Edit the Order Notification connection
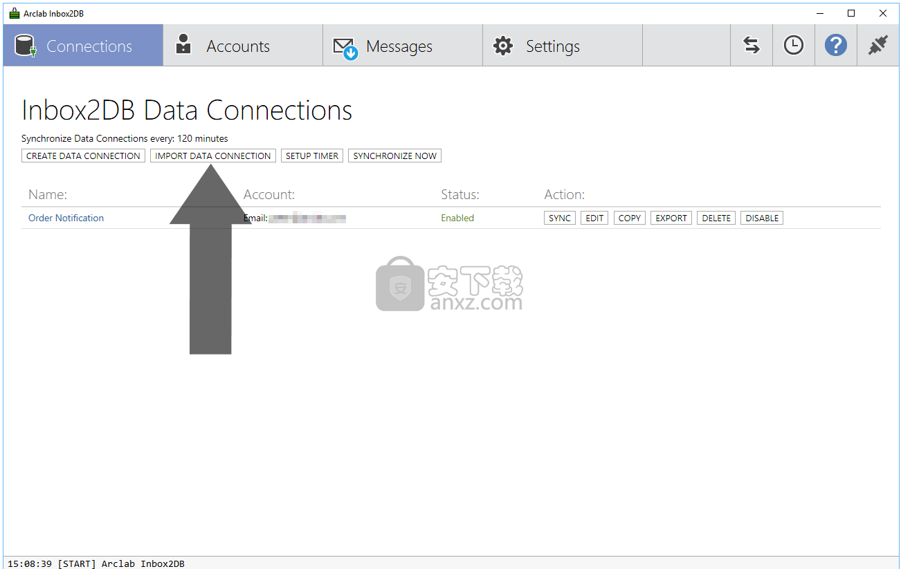The image size is (901, 569). click(x=594, y=218)
